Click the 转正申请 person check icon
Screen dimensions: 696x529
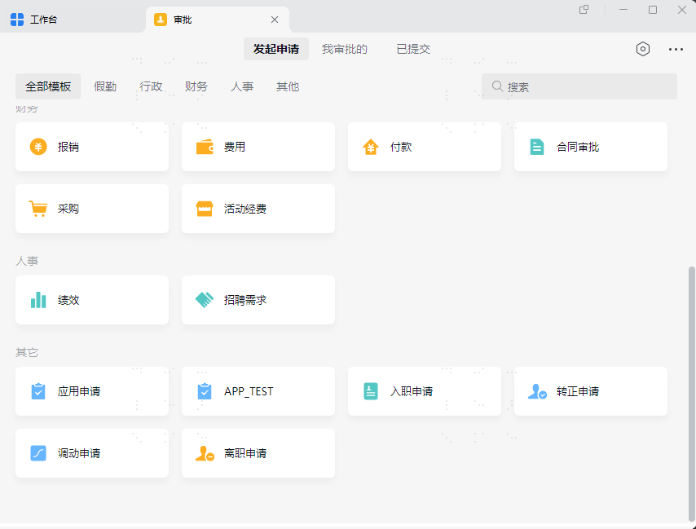(537, 391)
